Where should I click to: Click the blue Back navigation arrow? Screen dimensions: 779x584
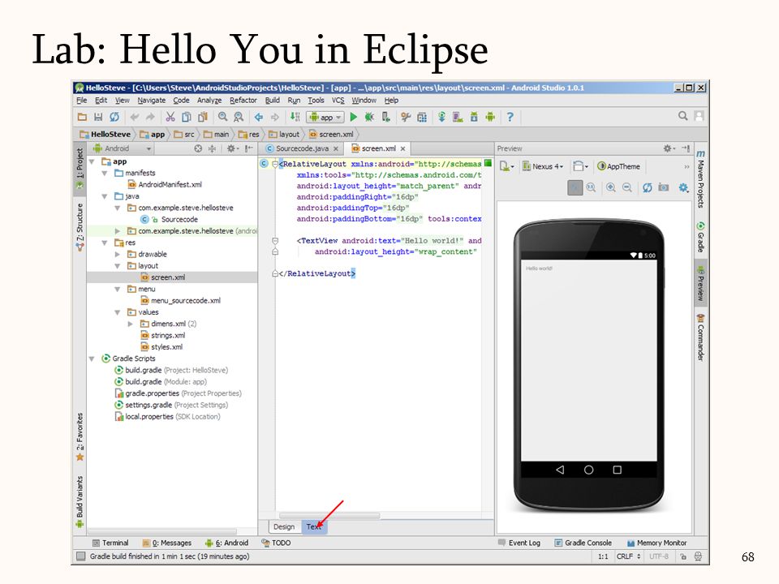click(x=259, y=117)
